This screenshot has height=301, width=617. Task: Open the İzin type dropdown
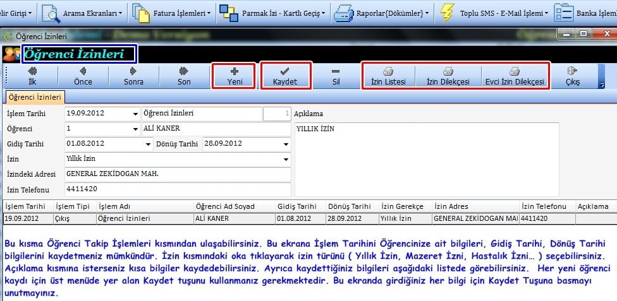click(286, 159)
